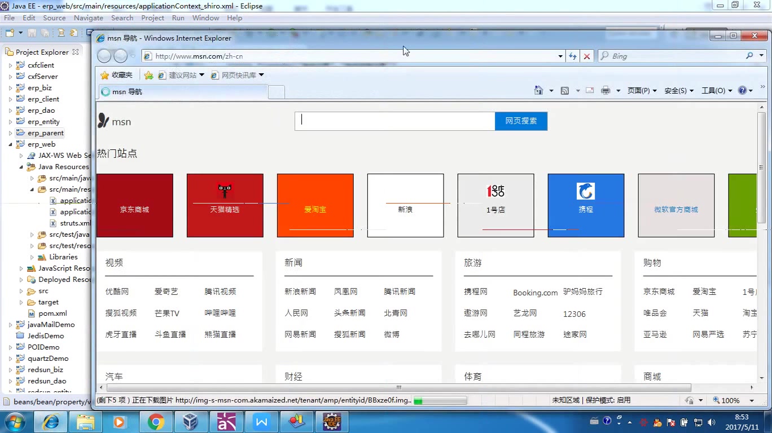The height and width of the screenshot is (433, 772).
Task: Click the read mail icon in IE toolbar
Action: click(x=590, y=90)
